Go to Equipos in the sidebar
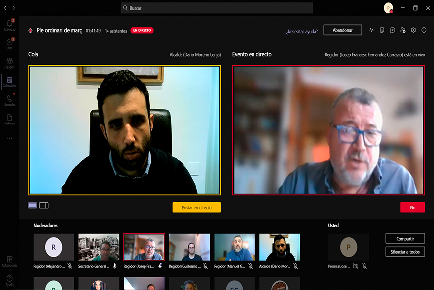 (x=9, y=63)
